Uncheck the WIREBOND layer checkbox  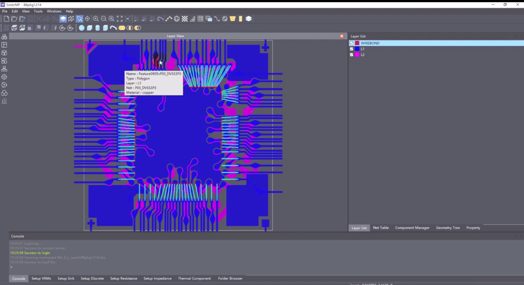pos(352,43)
